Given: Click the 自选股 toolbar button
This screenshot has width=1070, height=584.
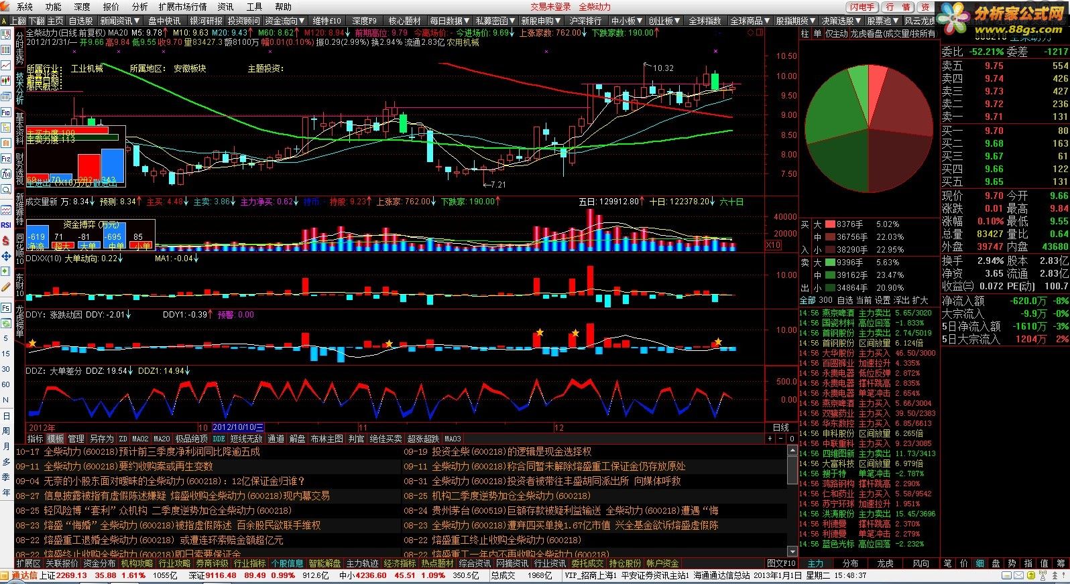Looking at the screenshot, I should (81, 21).
